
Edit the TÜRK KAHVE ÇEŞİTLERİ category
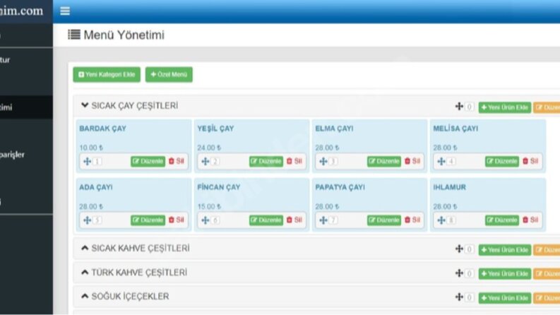click(547, 274)
